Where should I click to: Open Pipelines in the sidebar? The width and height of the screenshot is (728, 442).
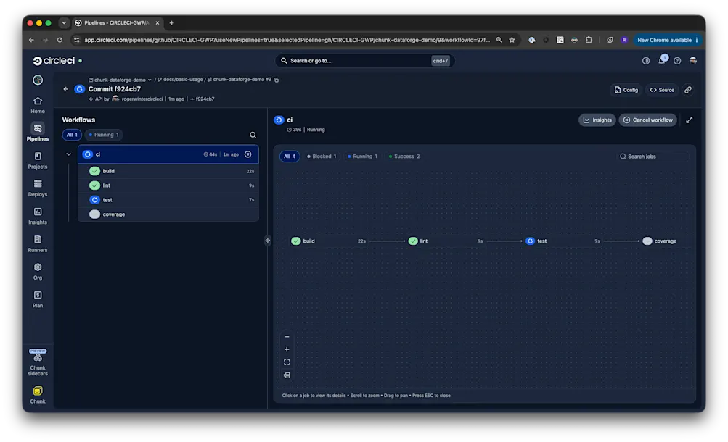[x=38, y=133]
